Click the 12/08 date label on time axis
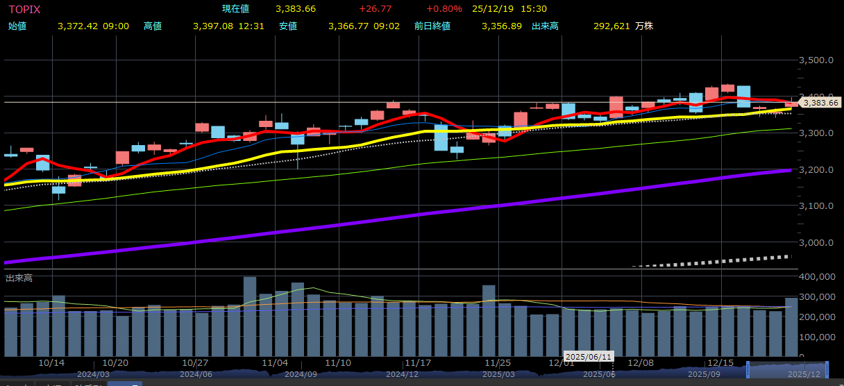The height and width of the screenshot is (386, 844). (641, 363)
